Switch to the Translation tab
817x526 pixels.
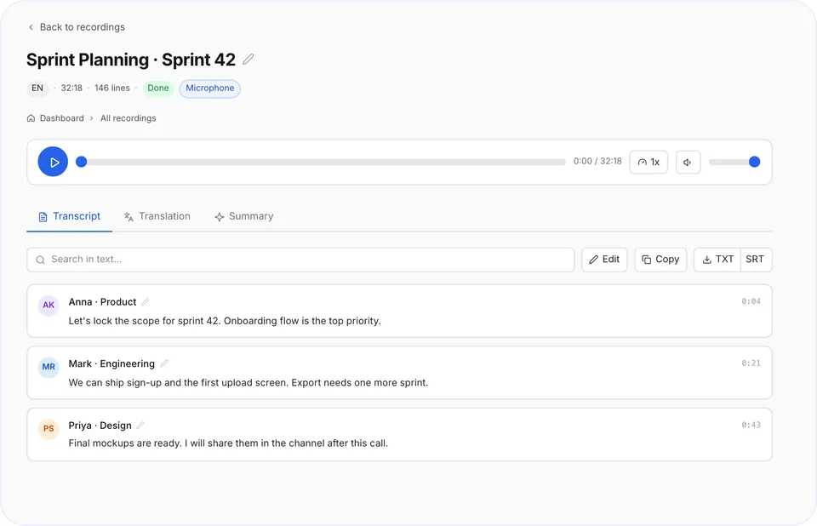[x=157, y=216]
